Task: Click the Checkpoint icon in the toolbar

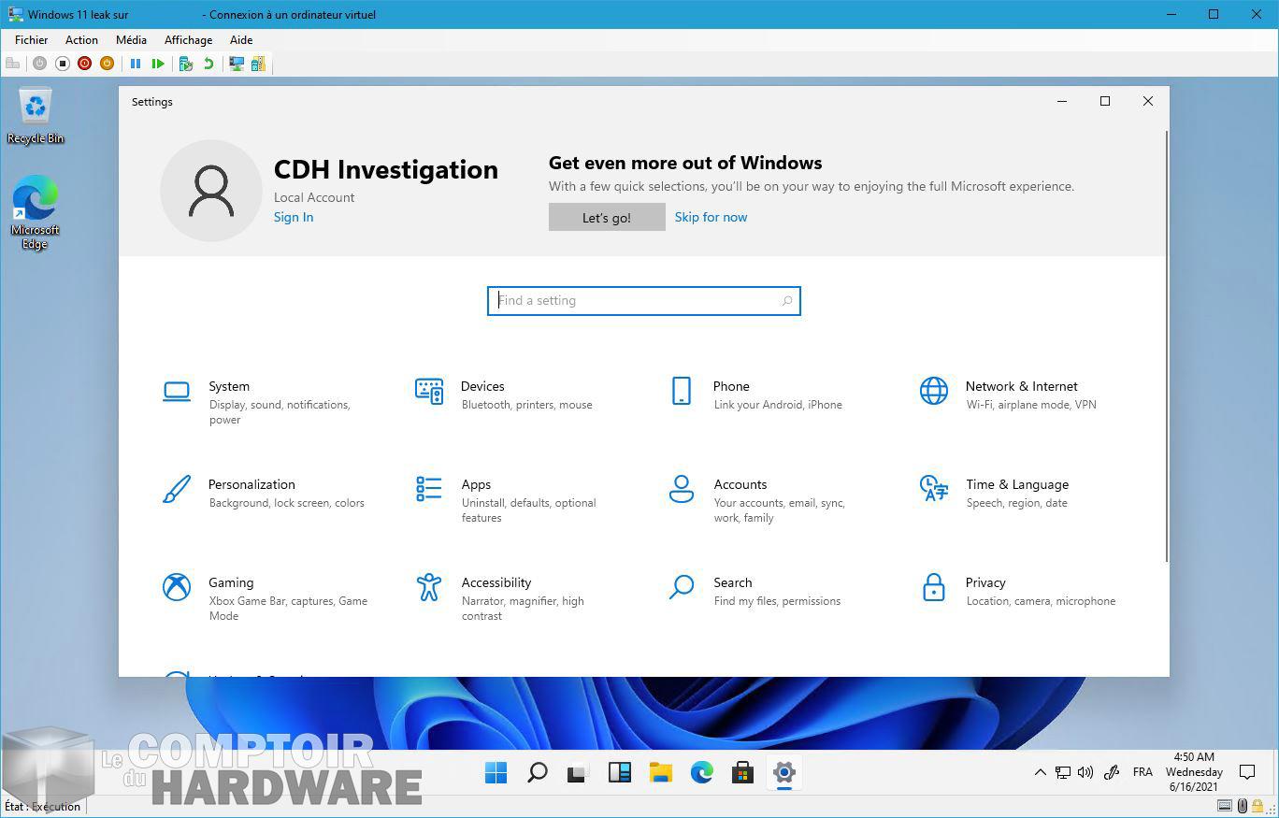Action: [x=185, y=64]
